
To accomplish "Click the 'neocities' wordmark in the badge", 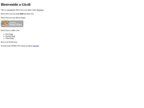I will coord(16,25).
